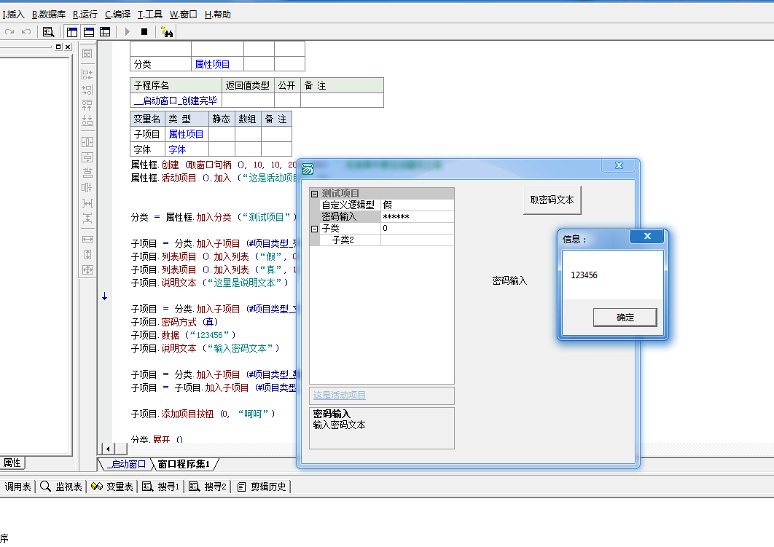The height and width of the screenshot is (547, 774).
Task: Click the Run (play) toolbar icon
Action: pos(128,32)
